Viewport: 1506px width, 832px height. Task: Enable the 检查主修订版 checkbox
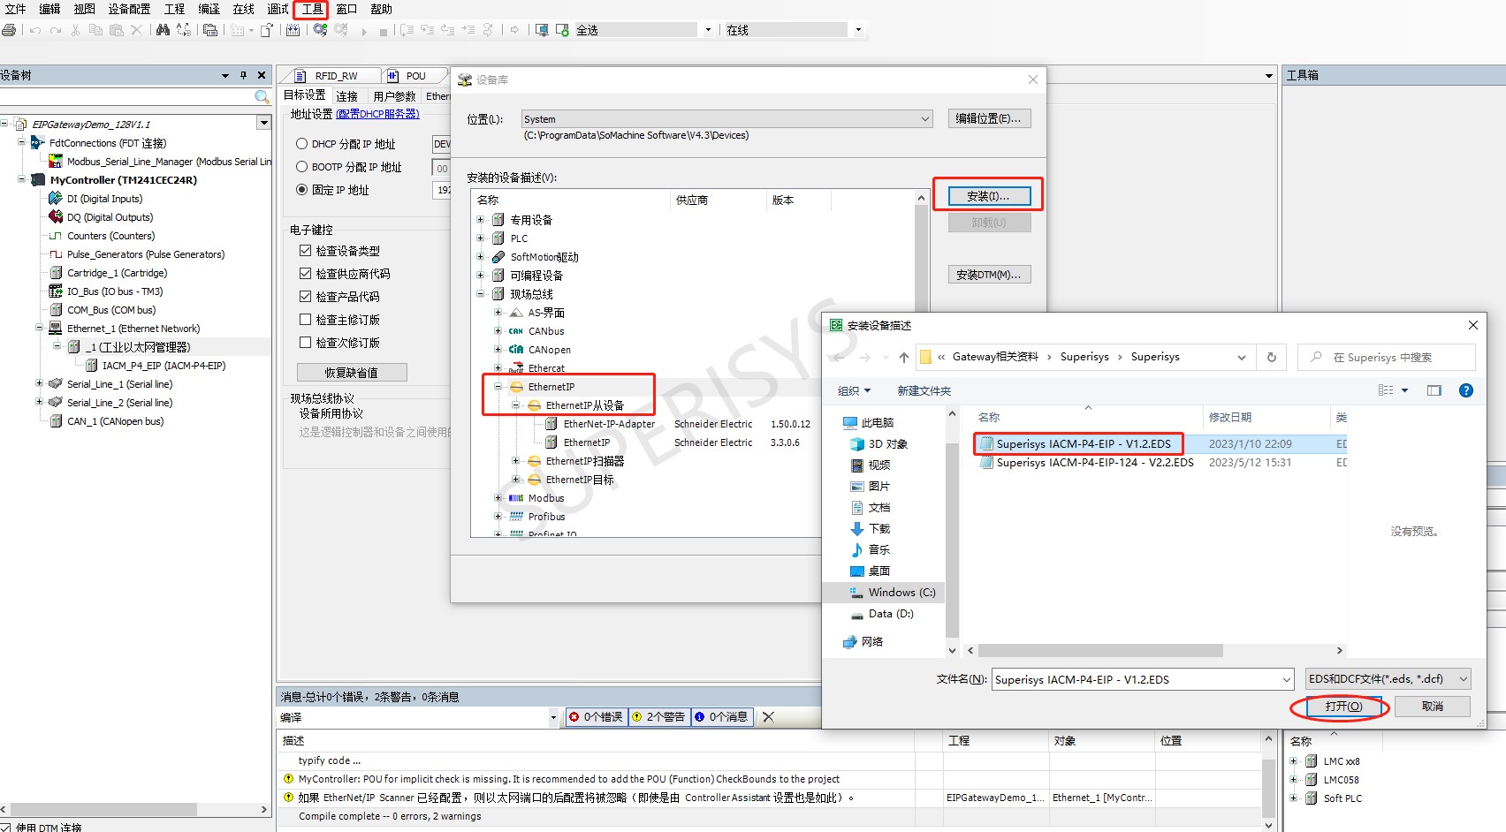click(x=305, y=320)
